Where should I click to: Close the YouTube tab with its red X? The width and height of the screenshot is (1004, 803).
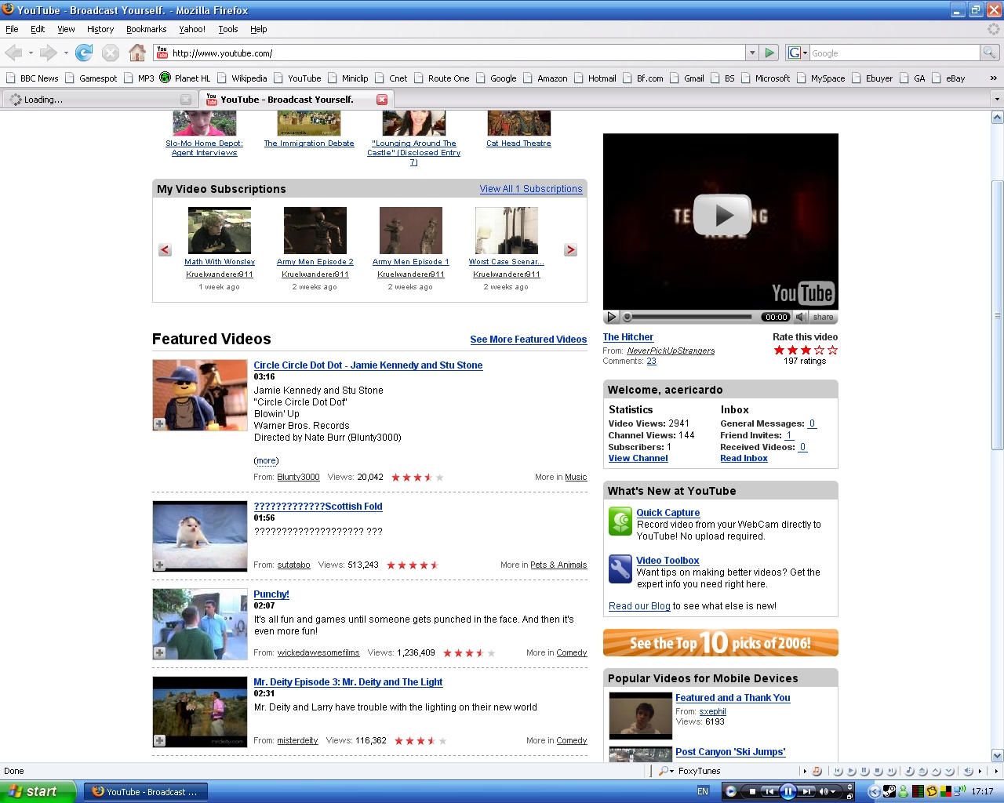[x=382, y=100]
